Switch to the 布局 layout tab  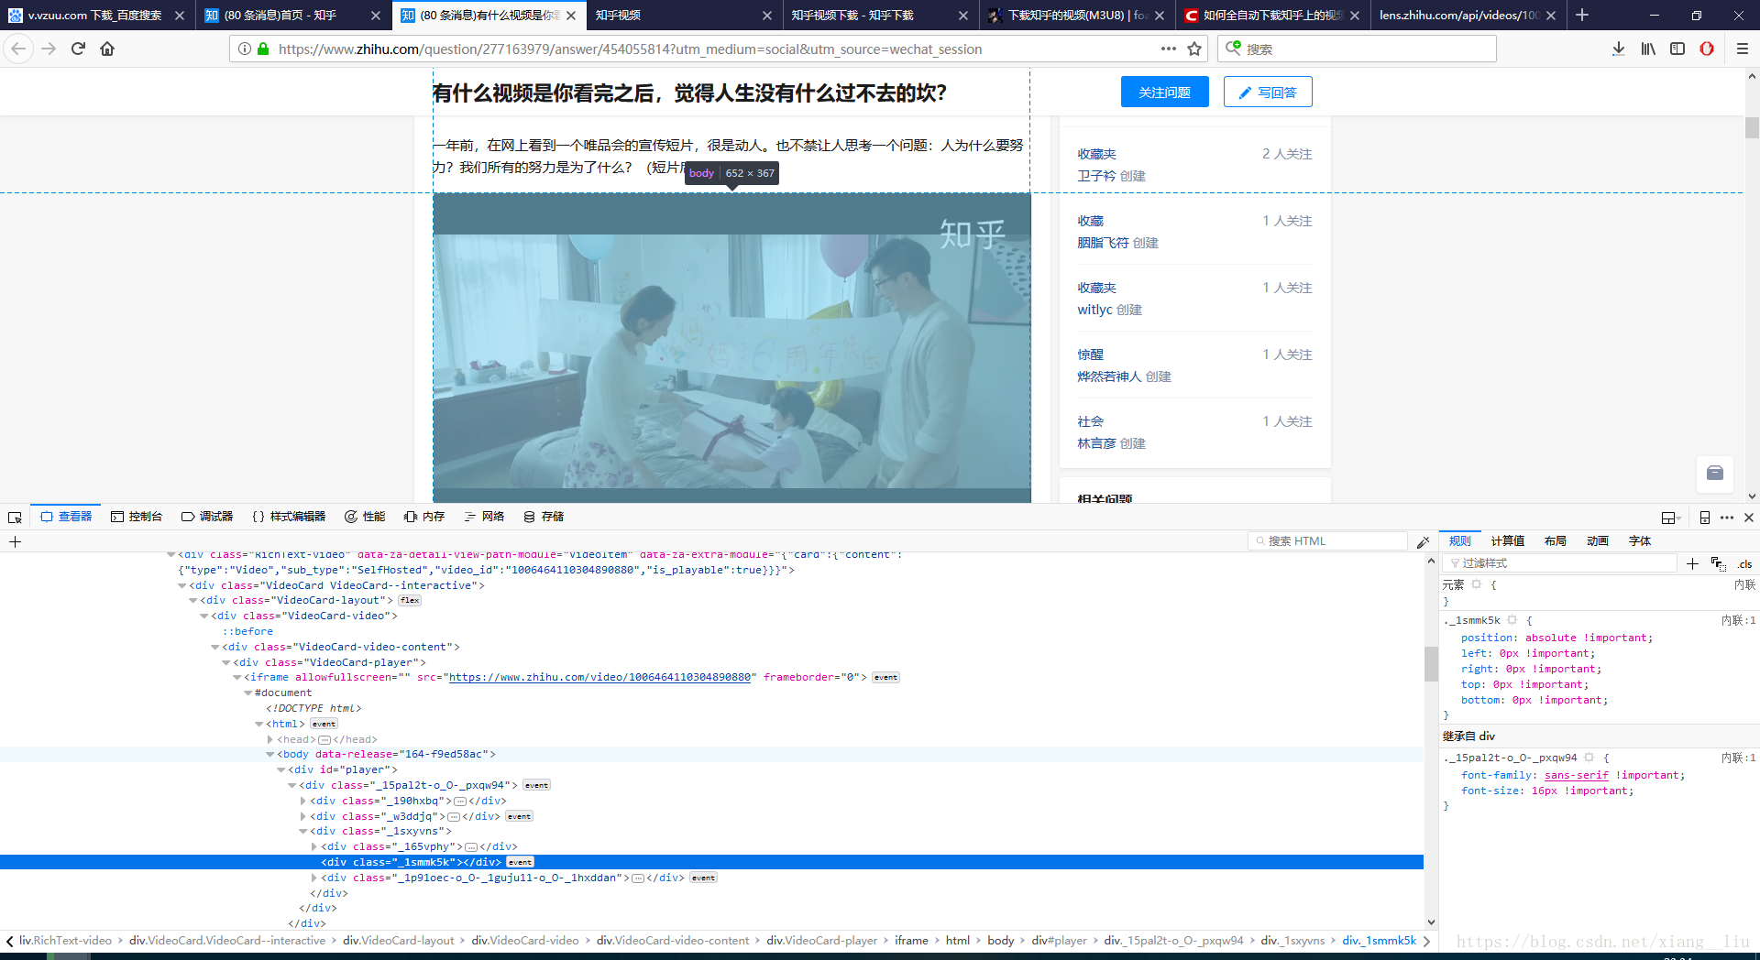click(x=1556, y=541)
